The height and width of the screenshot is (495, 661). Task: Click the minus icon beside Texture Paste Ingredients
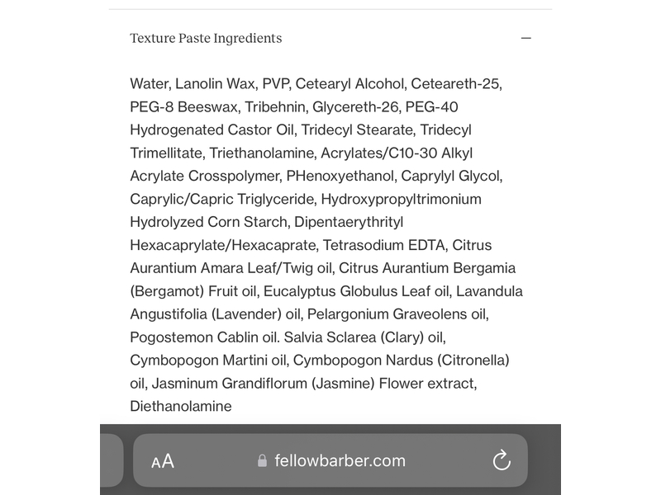pyautogui.click(x=525, y=39)
